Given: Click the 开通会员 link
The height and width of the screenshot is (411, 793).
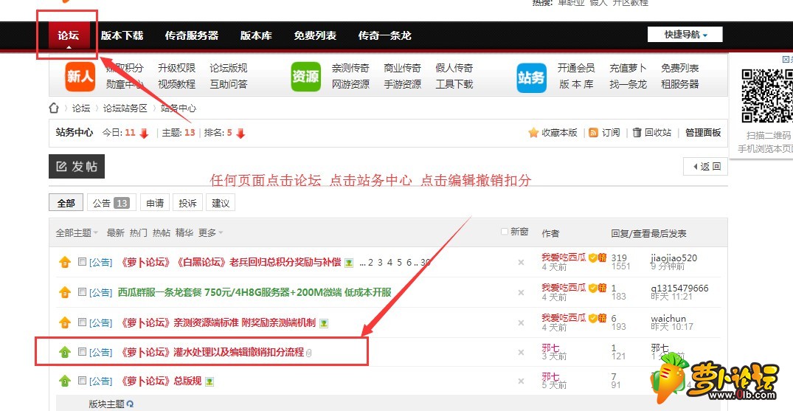Looking at the screenshot, I should [x=576, y=68].
